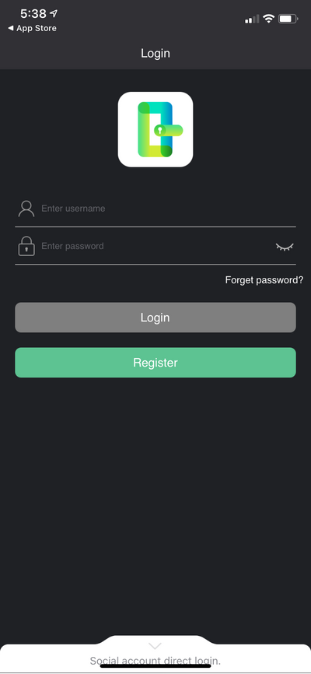
Task: Tap the user profile icon
Action: pyautogui.click(x=26, y=209)
